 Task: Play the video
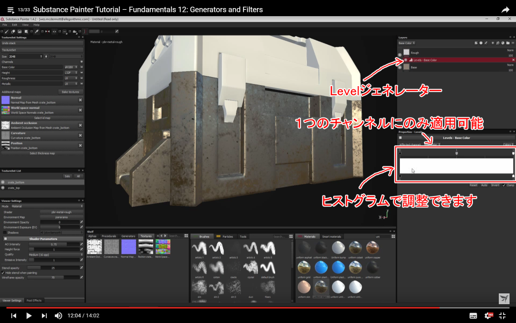click(x=28, y=316)
